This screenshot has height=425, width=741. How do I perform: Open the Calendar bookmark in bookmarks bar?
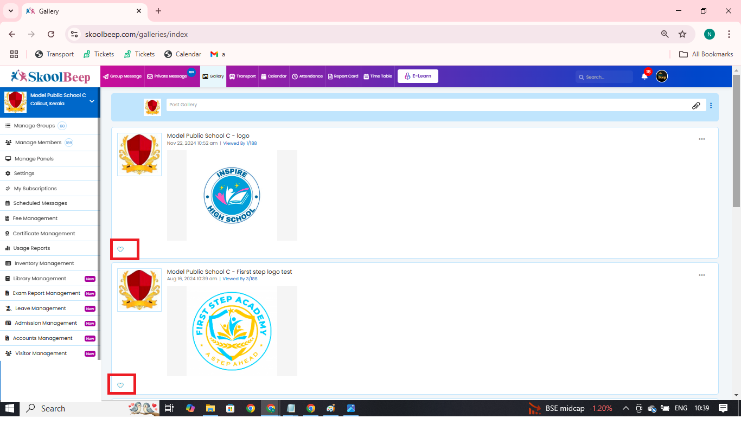pyautogui.click(x=182, y=54)
